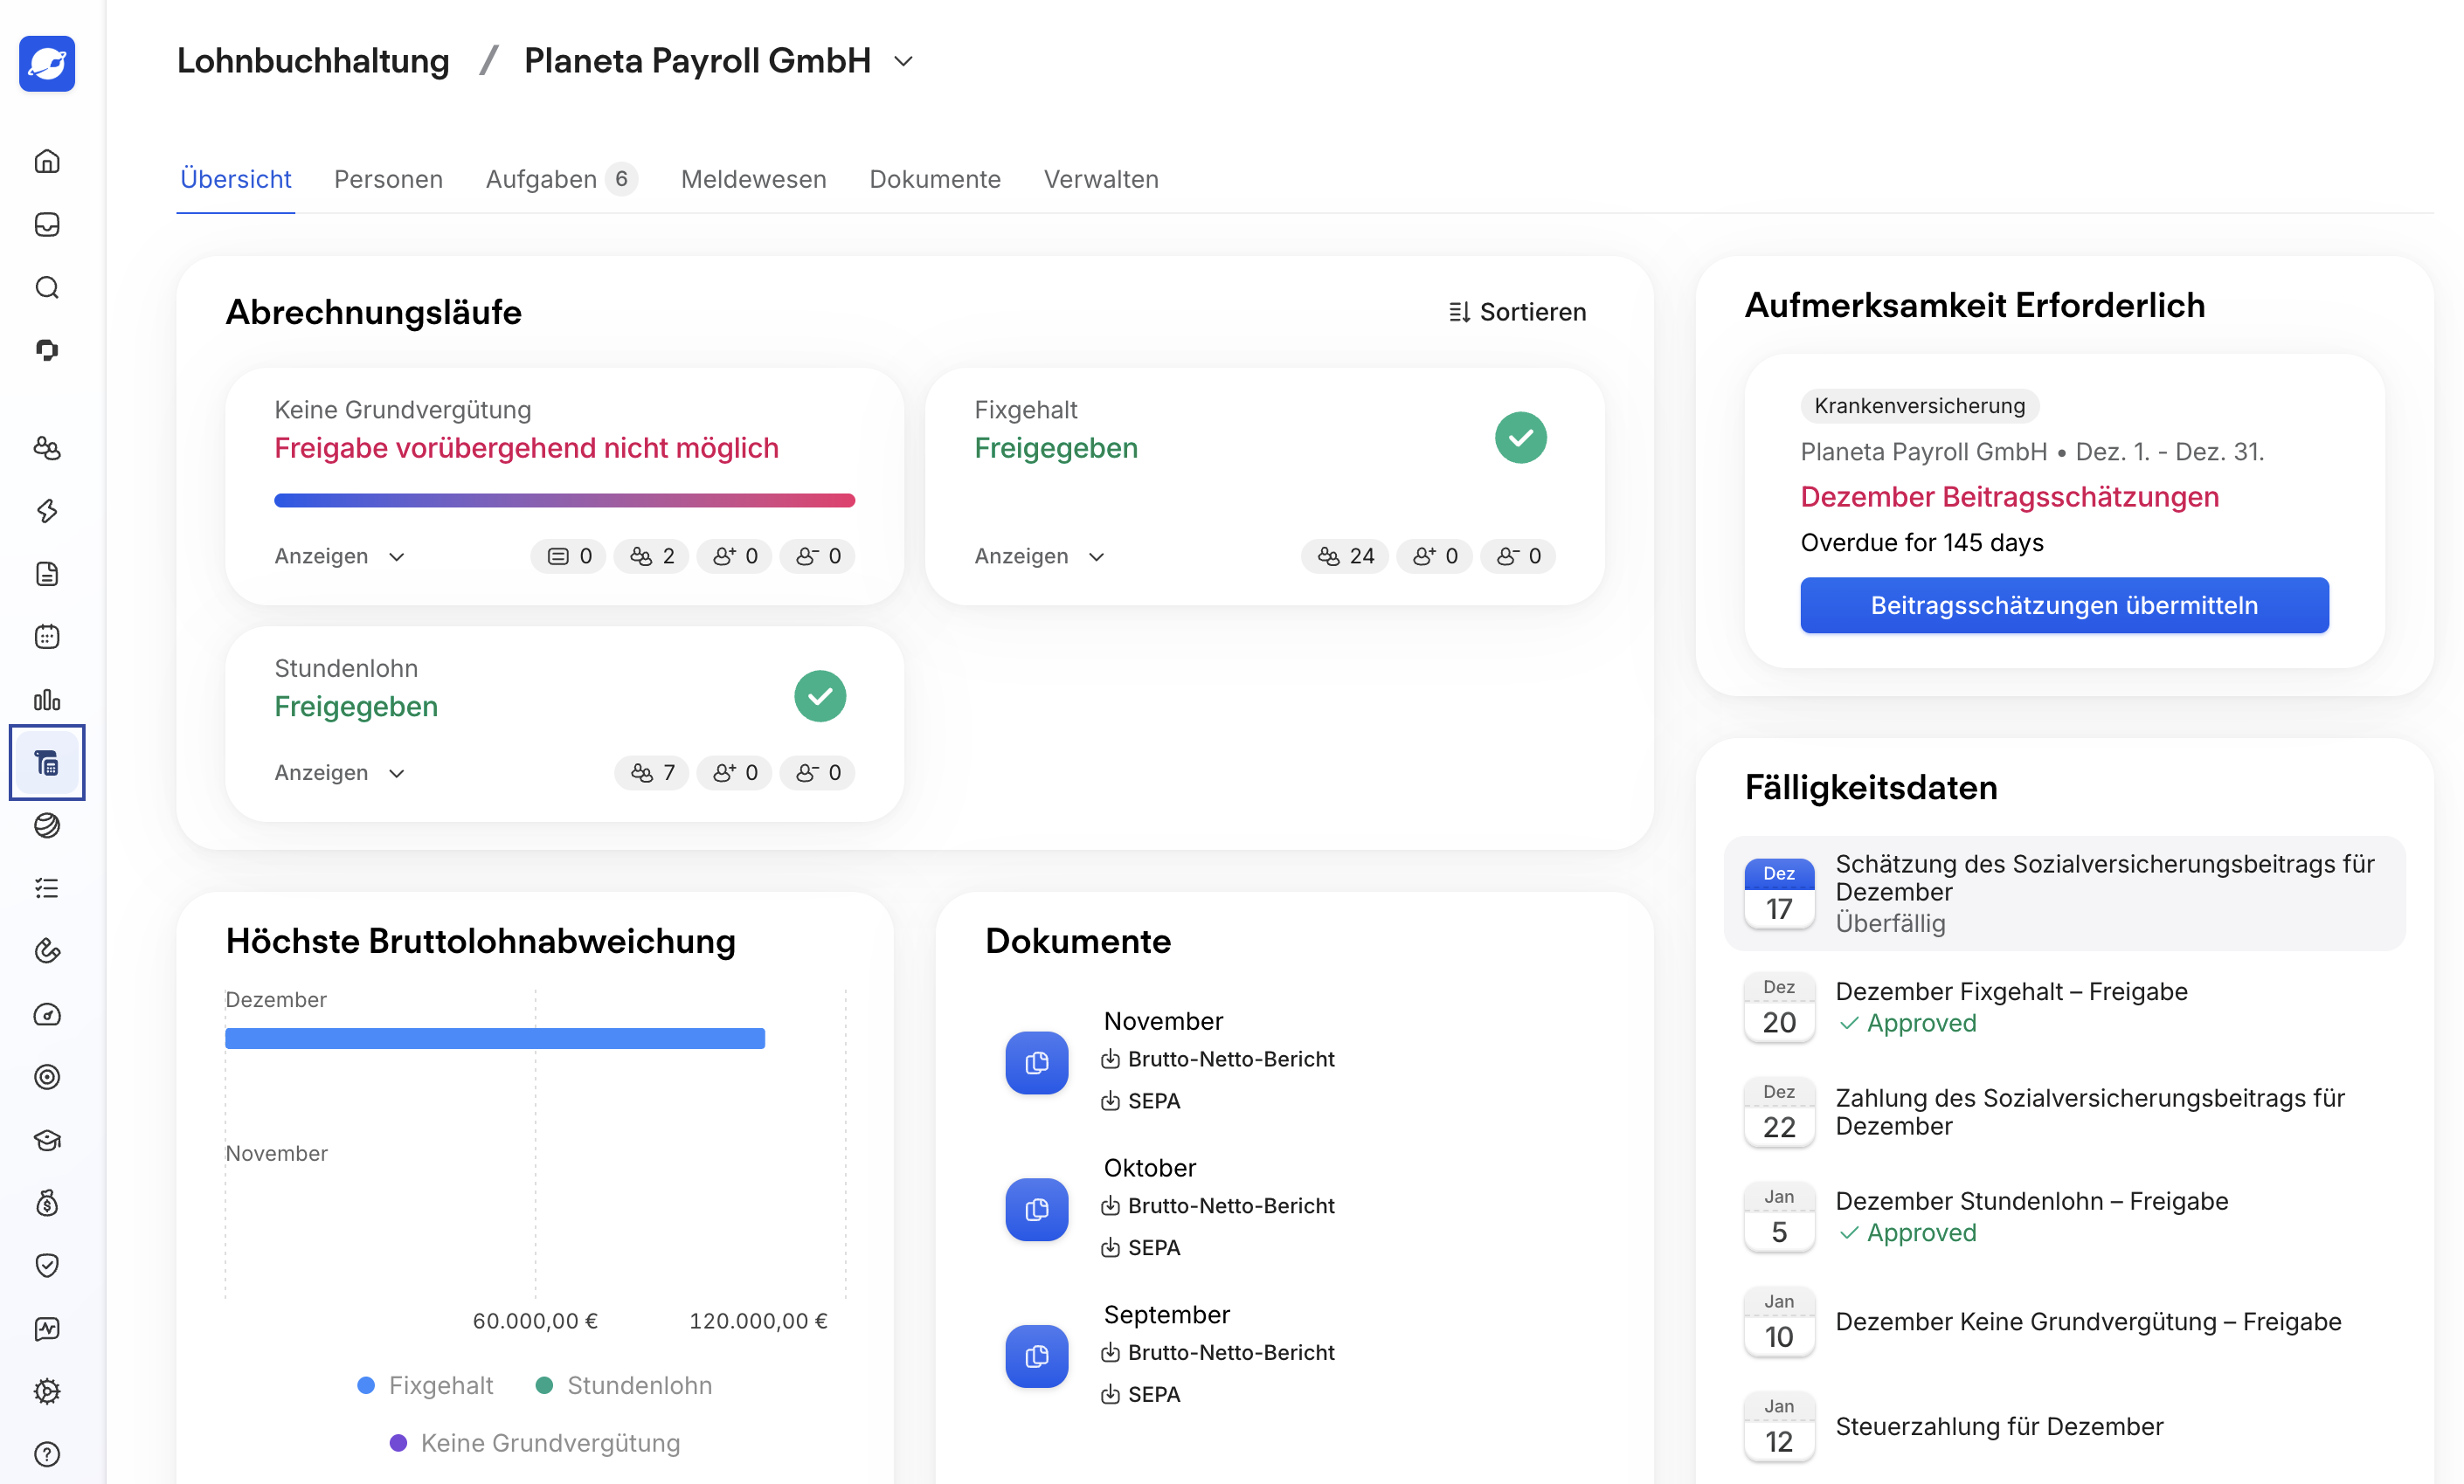This screenshot has height=1484, width=2464.
Task: Click the settings gear sidebar icon
Action: click(47, 1391)
